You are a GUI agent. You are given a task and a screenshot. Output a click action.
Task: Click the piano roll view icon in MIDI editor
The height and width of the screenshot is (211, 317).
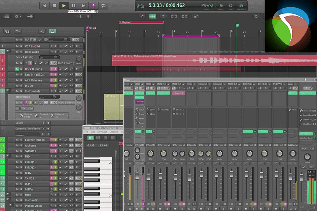click(x=90, y=137)
